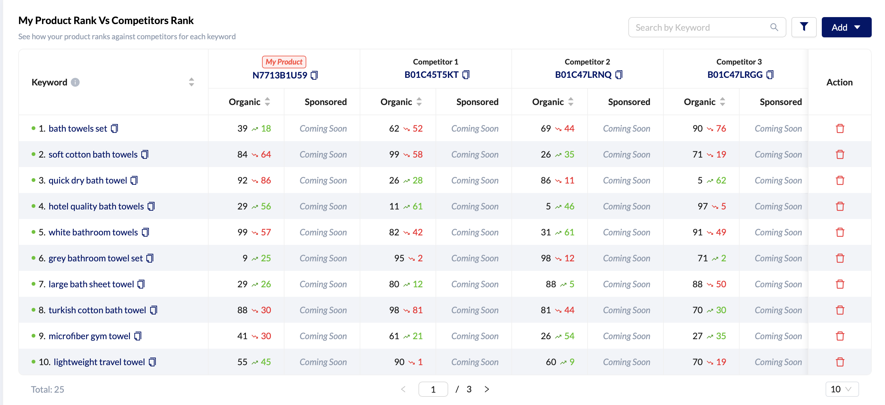Open the Add dropdown button
Image resolution: width=885 pixels, height=405 pixels.
(x=846, y=27)
